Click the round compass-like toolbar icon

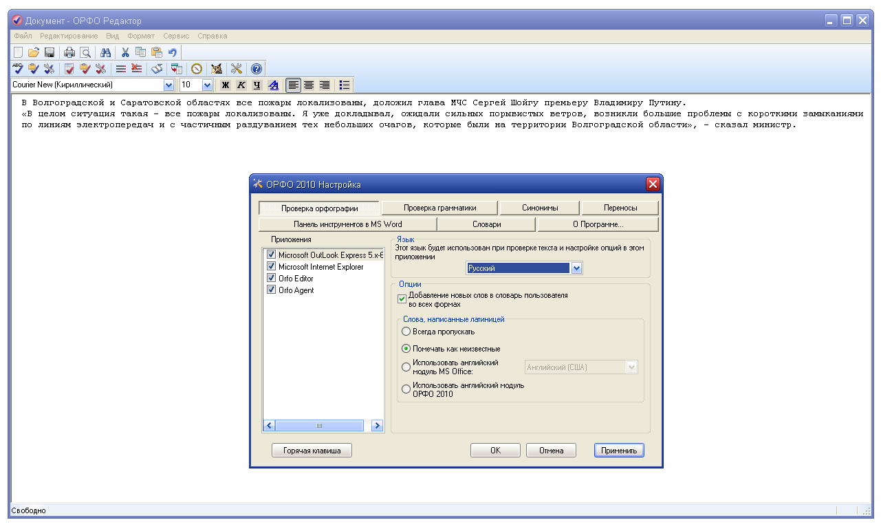pos(197,69)
